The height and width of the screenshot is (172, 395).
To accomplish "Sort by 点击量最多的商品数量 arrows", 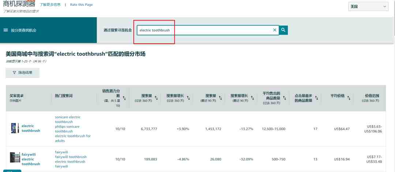I will [316, 98].
